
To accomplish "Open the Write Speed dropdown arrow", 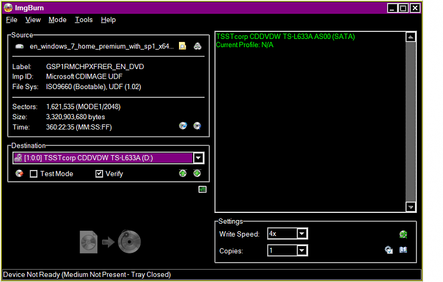I will point(302,234).
